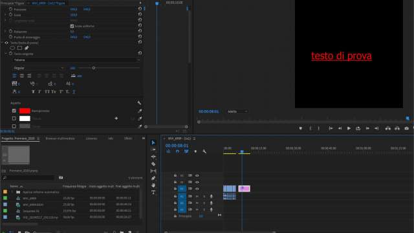Align text to the left
Image resolution: width=414 pixels, height=233 pixels.
point(14,76)
